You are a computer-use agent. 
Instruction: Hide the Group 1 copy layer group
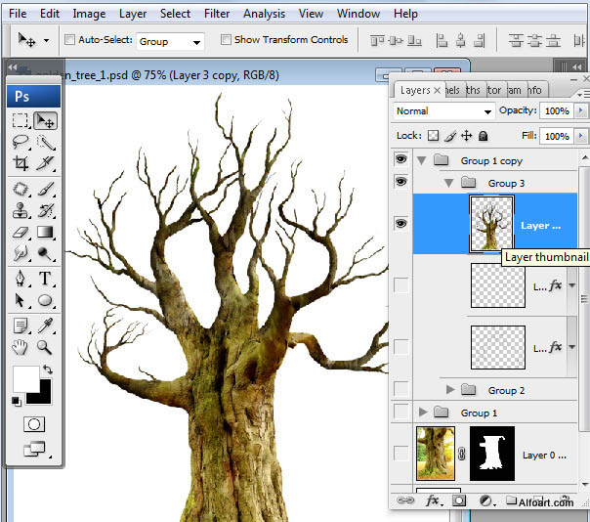(400, 160)
